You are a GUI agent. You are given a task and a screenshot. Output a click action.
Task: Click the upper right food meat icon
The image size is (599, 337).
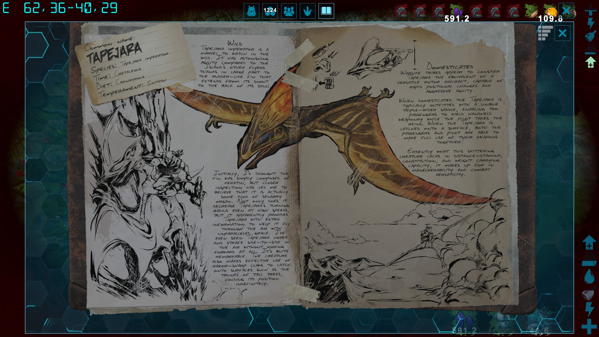[590, 37]
